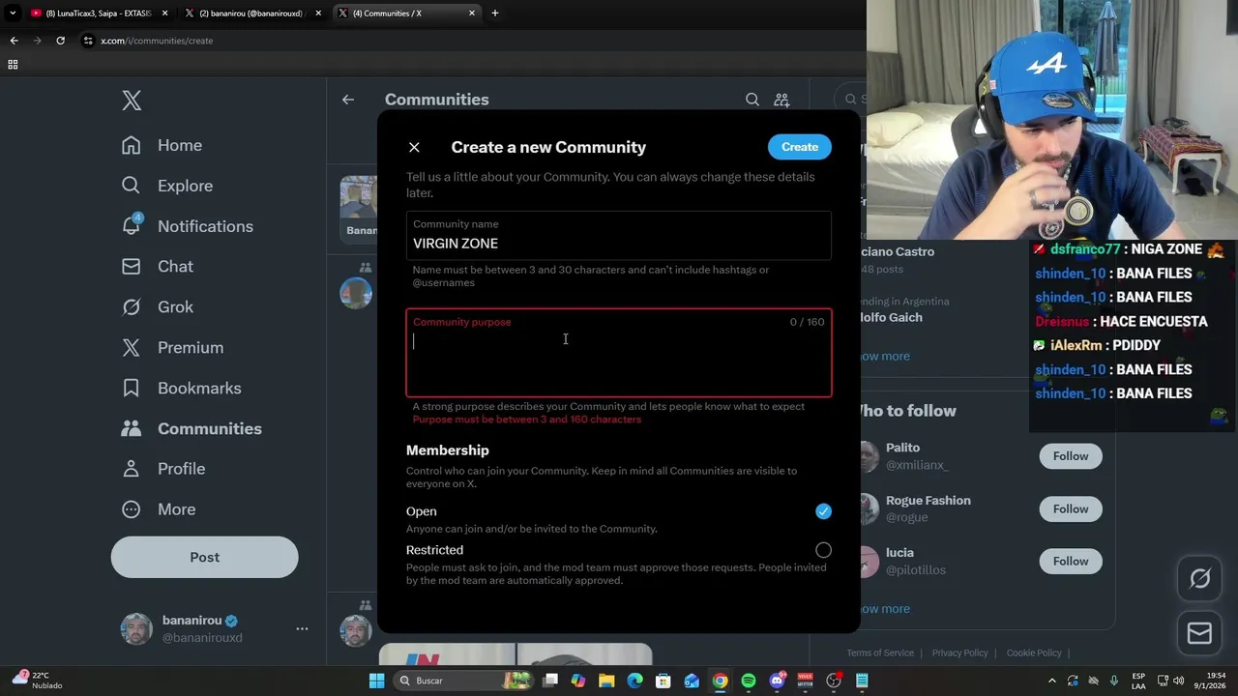Click the Explore magnifier icon

tap(132, 186)
